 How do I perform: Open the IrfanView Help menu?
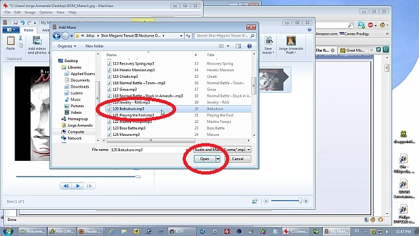click(72, 12)
